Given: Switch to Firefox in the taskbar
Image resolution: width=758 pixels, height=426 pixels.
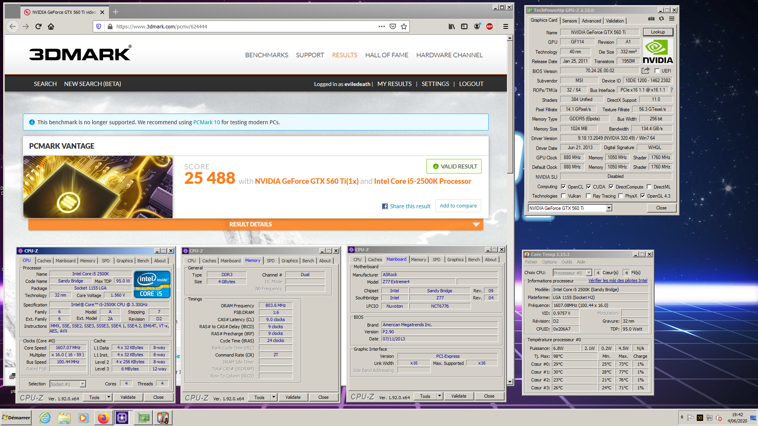Looking at the screenshot, I should pos(103,418).
